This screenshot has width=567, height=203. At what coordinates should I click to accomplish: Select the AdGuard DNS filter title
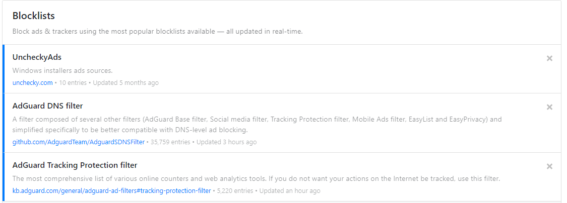click(x=47, y=106)
